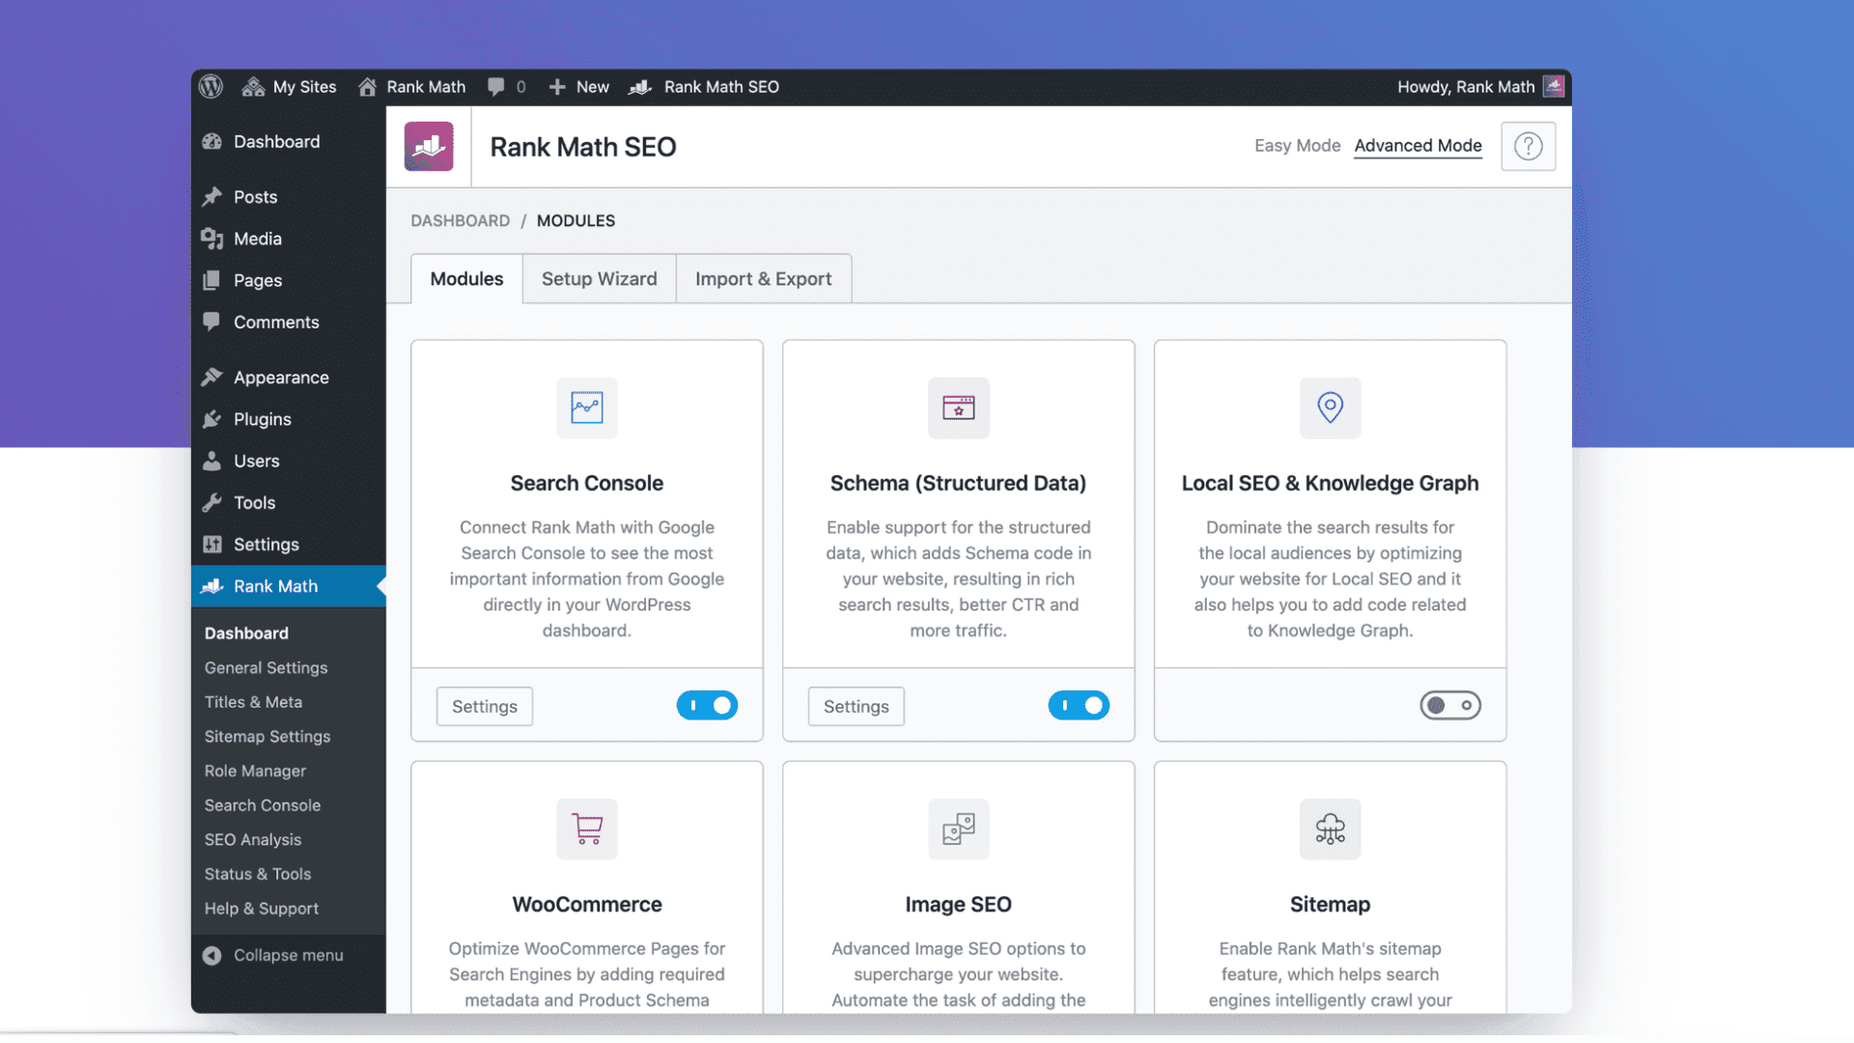This screenshot has width=1854, height=1043.
Task: Open the Import & Export tab
Action: click(763, 279)
